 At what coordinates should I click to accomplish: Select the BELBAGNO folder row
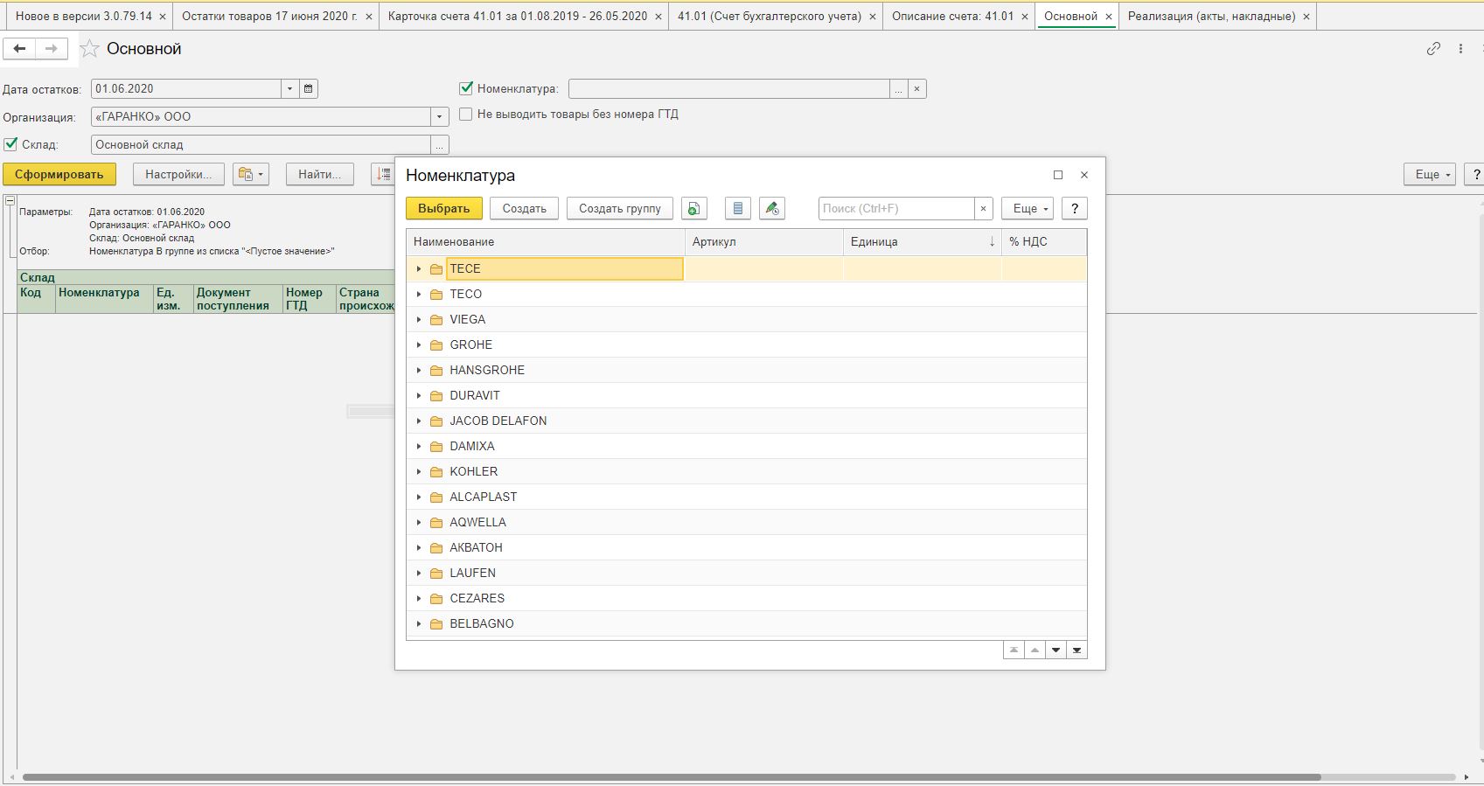pos(747,623)
